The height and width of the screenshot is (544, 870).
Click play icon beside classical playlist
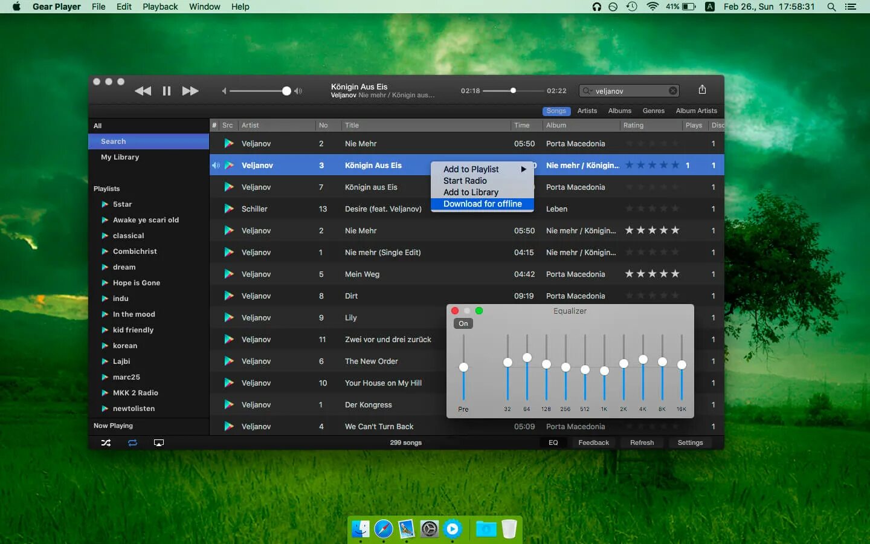point(105,236)
